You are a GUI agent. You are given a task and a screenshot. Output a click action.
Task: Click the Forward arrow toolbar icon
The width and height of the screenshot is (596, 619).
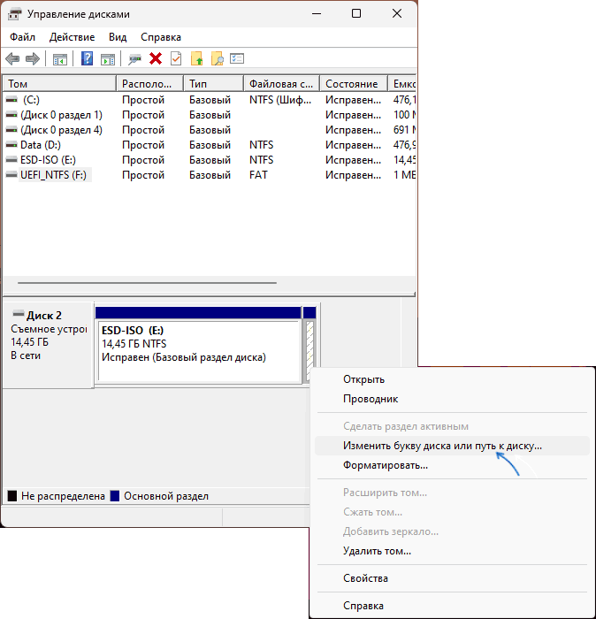33,59
